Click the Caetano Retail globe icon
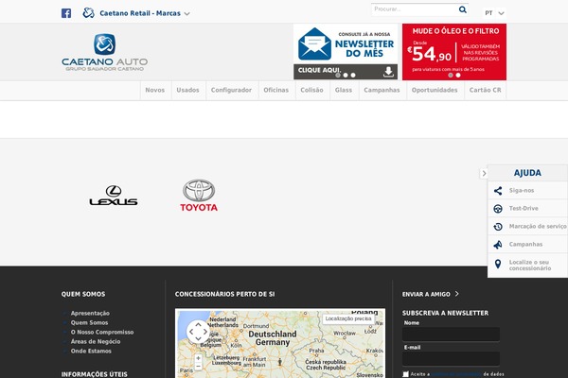568x378 pixels. coord(88,13)
